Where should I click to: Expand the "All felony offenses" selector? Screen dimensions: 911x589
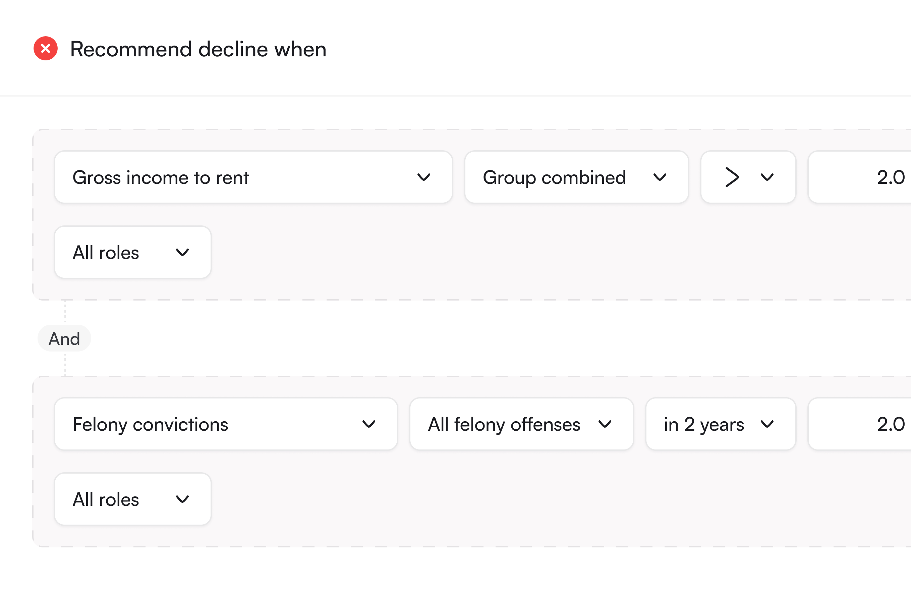[521, 424]
